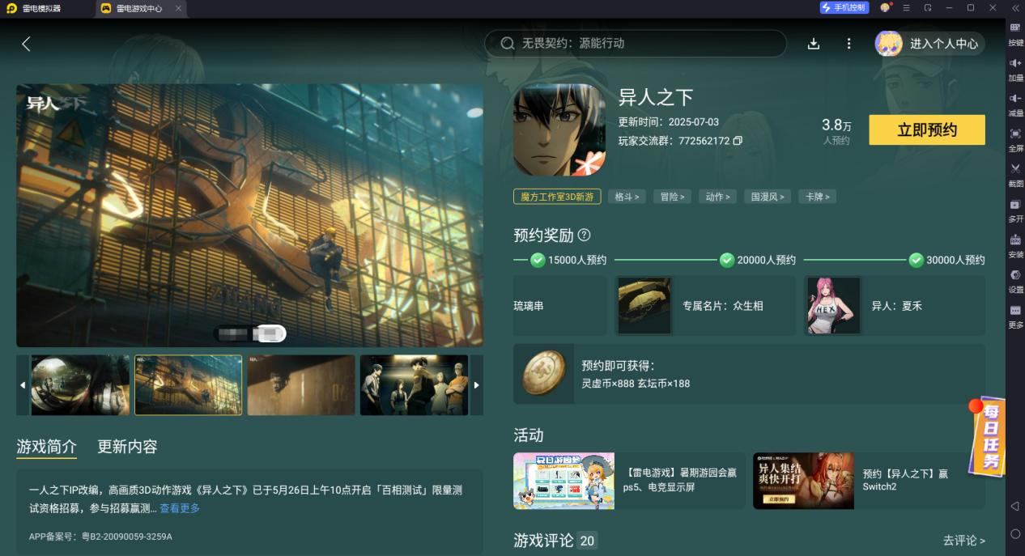Image resolution: width=1025 pixels, height=556 pixels.
Task: Click the 查看更多 link in description
Action: [180, 508]
